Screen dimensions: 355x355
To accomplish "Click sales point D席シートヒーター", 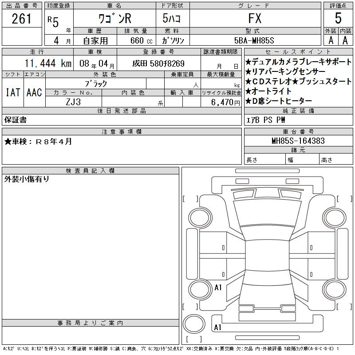I will (279, 101).
